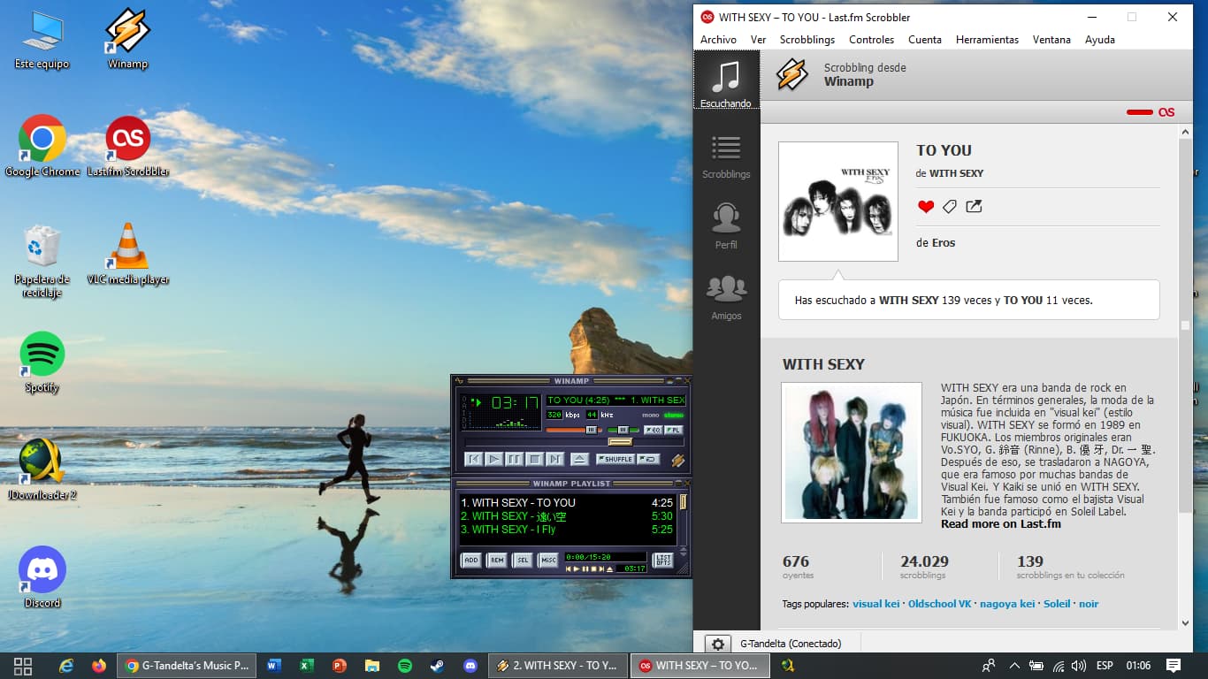Share the track using share icon

974,207
